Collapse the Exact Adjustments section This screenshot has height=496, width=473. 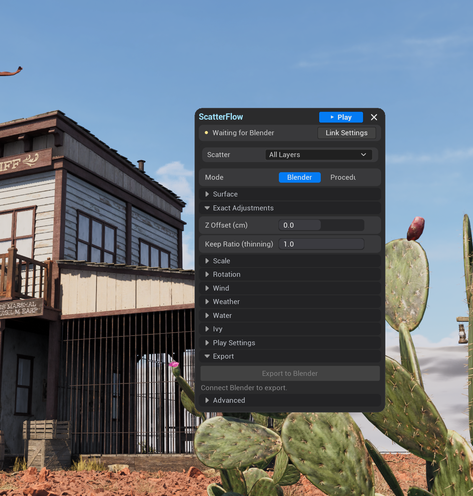pos(290,208)
